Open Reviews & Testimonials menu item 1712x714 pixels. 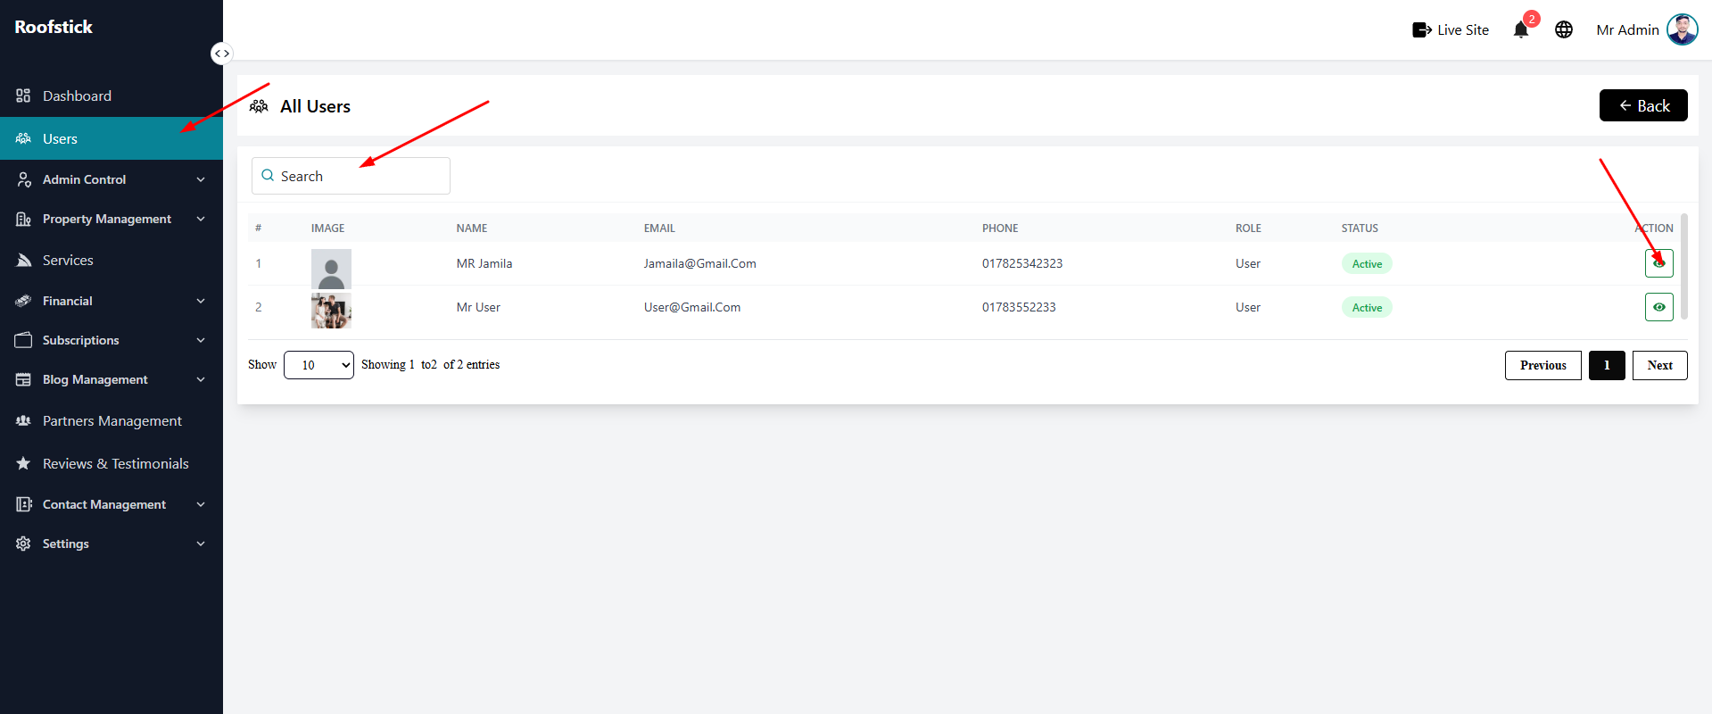coord(112,463)
